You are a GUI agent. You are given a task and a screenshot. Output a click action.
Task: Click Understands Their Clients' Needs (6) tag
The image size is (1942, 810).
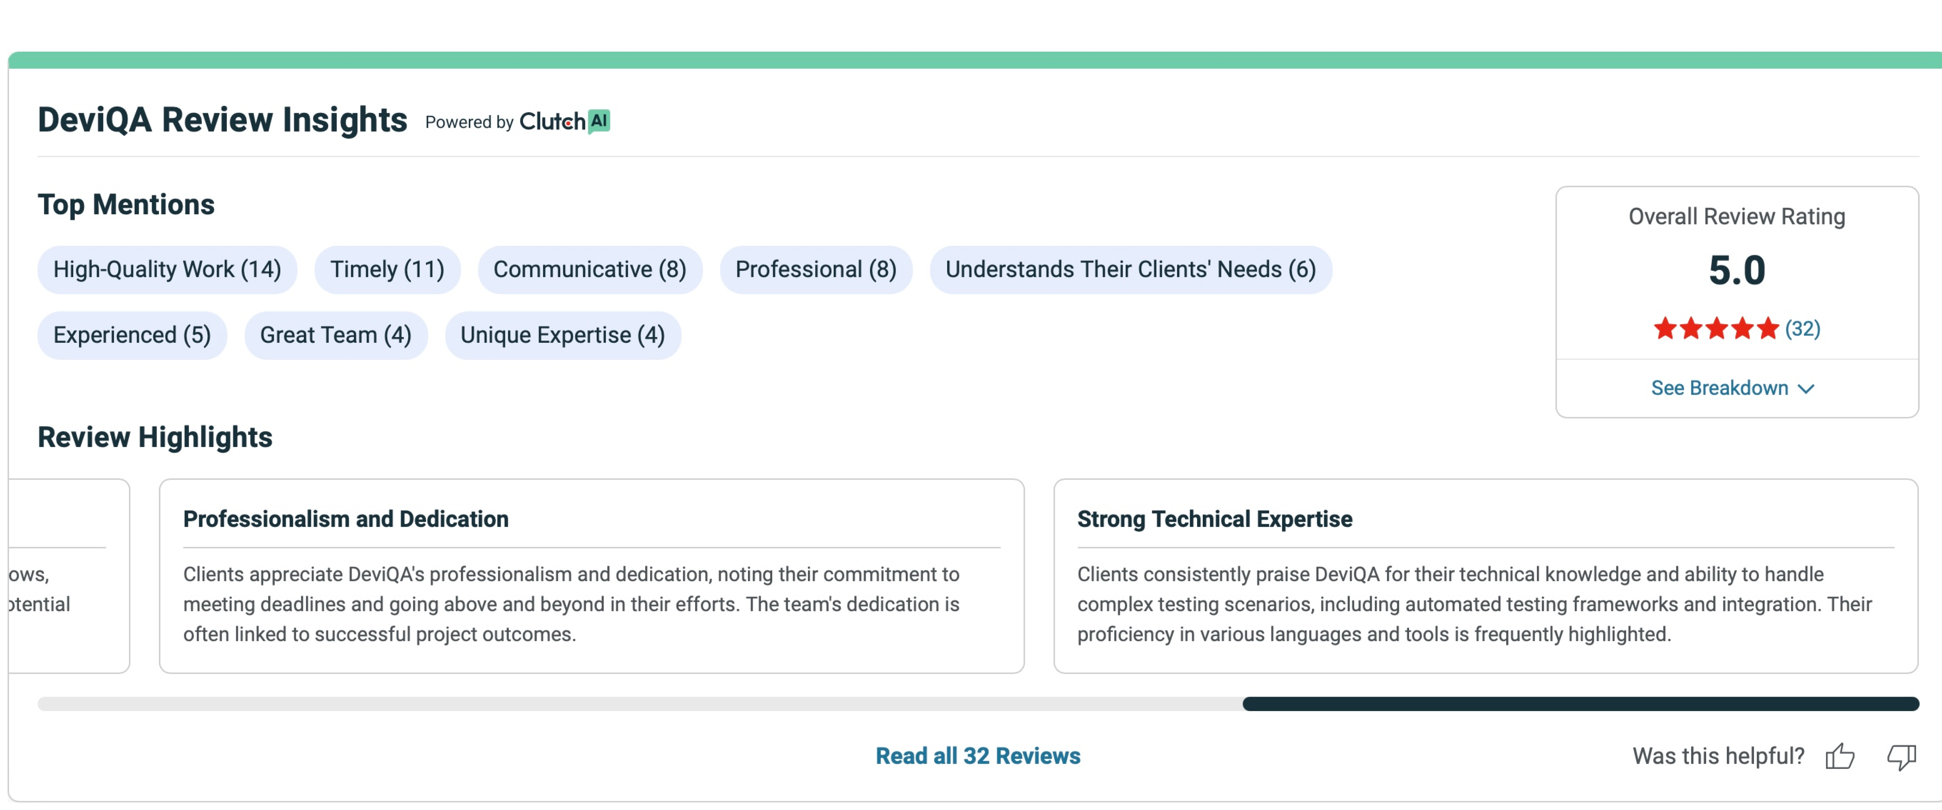tap(1130, 269)
